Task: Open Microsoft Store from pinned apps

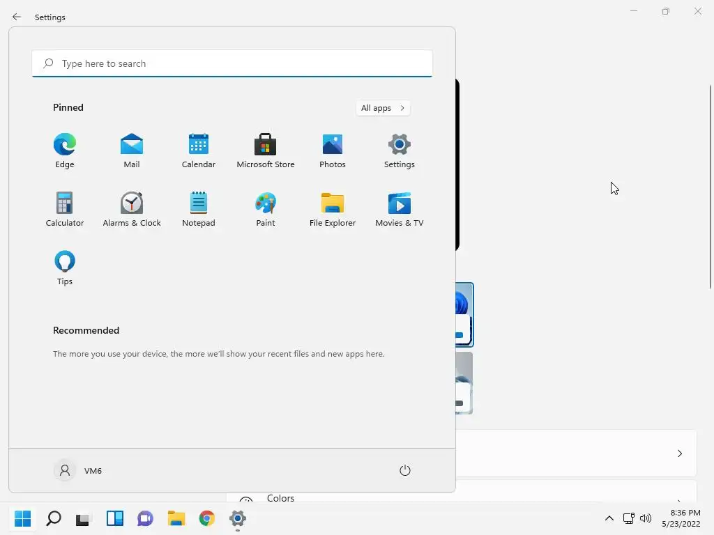Action: click(266, 150)
